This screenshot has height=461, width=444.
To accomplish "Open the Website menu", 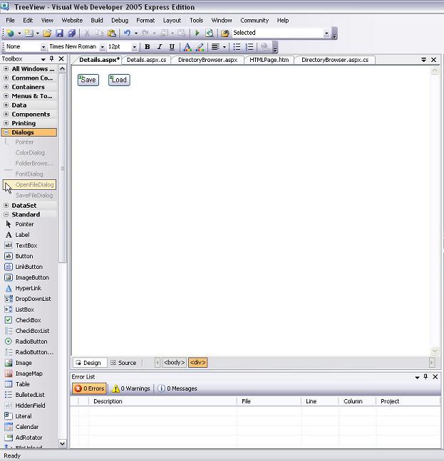I will (72, 21).
